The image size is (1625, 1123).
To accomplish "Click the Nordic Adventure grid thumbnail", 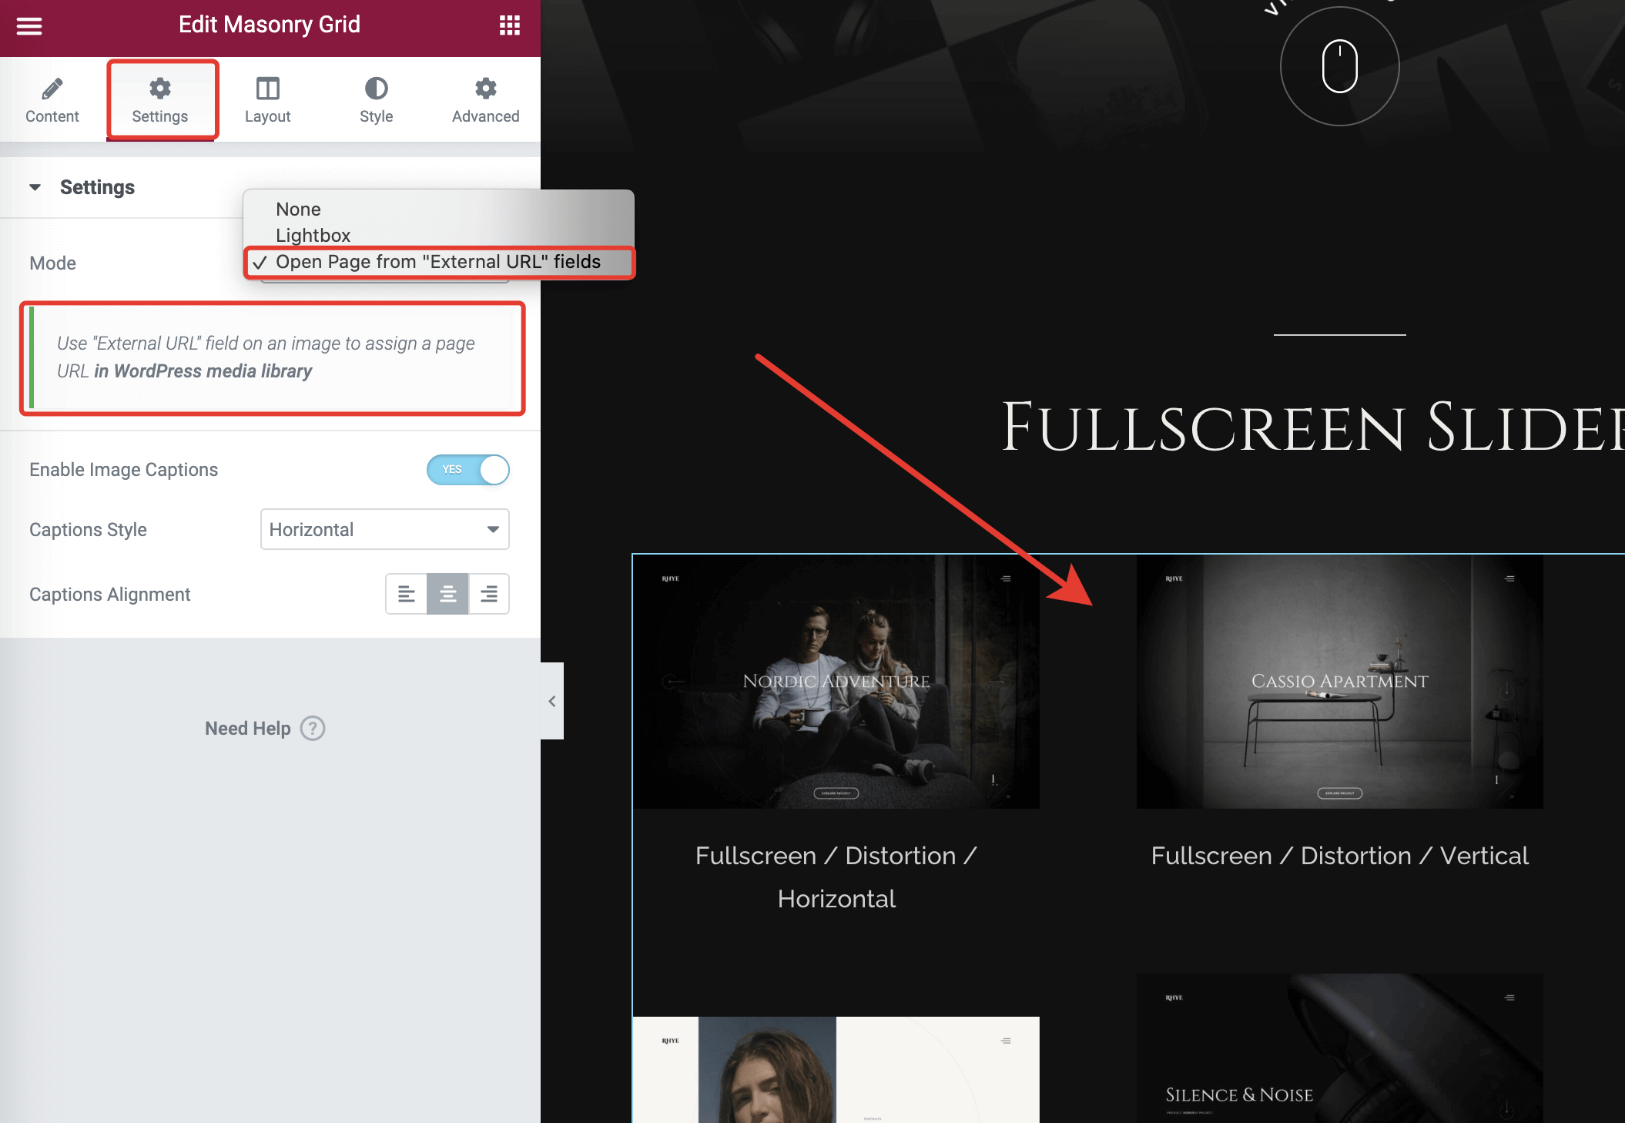I will click(836, 682).
